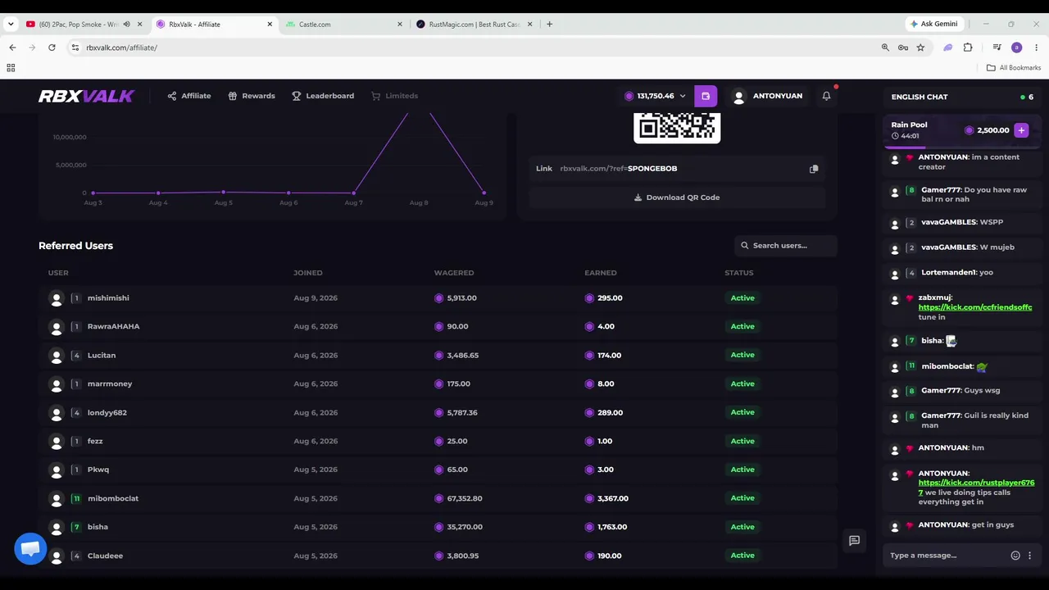The image size is (1049, 590).
Task: Open the Limiteds navigation item
Action: (394, 96)
